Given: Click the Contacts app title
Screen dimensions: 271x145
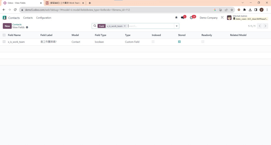Looking at the screenshot, I should [x=14, y=18].
